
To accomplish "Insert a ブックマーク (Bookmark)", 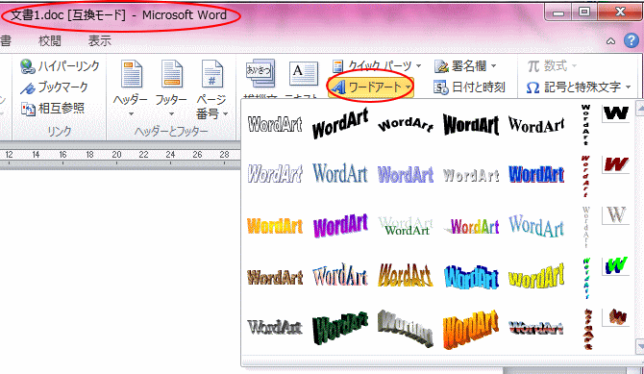I will pos(54,87).
